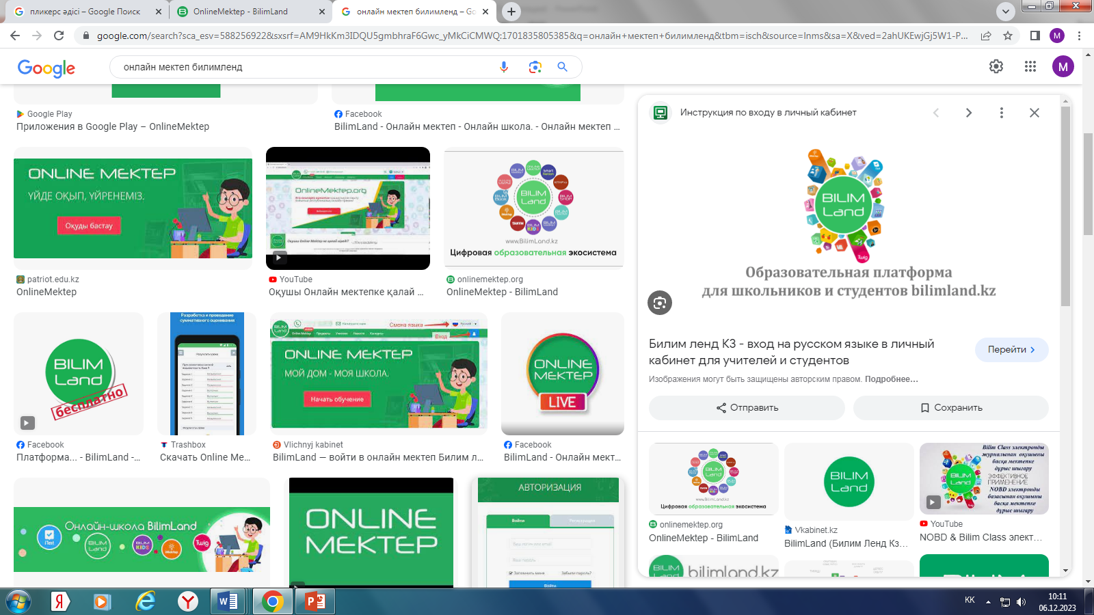This screenshot has width=1094, height=615.
Task: Open the 'Подробнее...' copyright link
Action: [x=892, y=379]
